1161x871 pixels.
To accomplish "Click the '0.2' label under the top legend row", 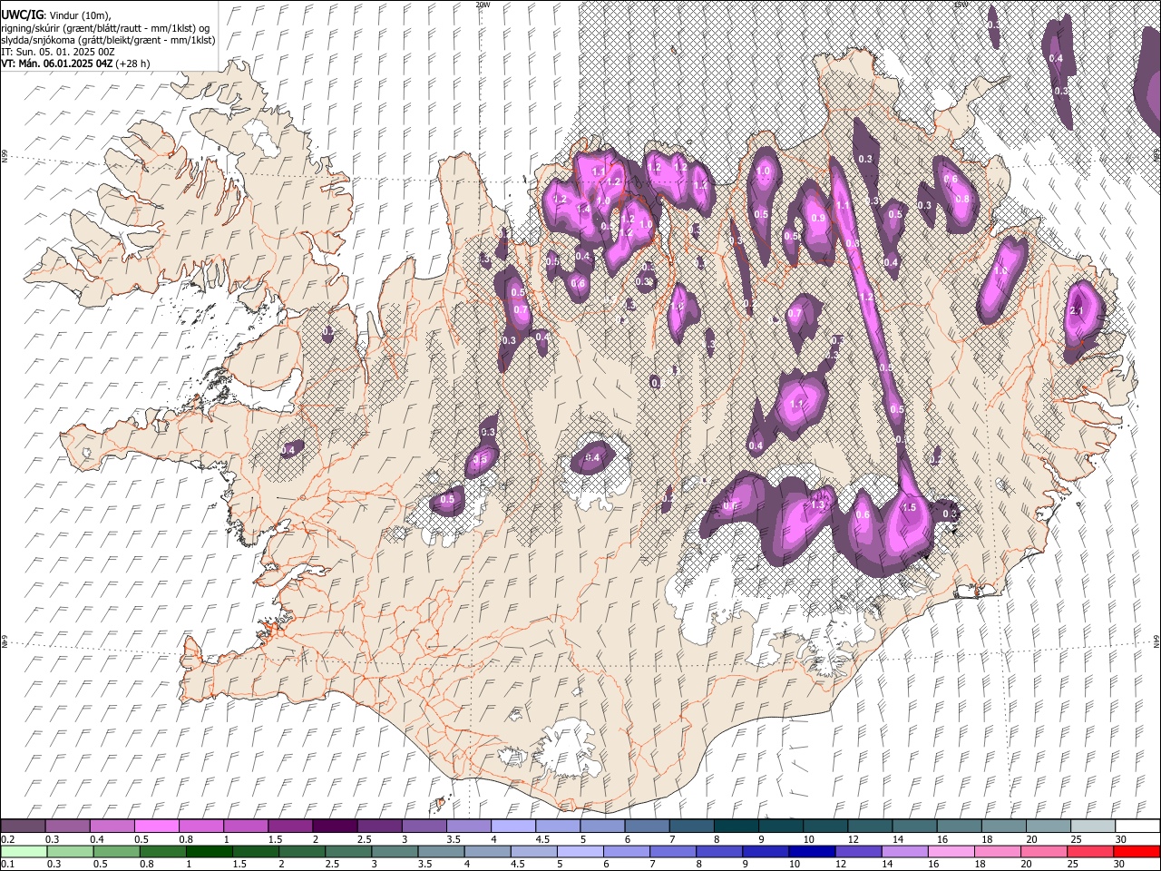I will [x=7, y=839].
